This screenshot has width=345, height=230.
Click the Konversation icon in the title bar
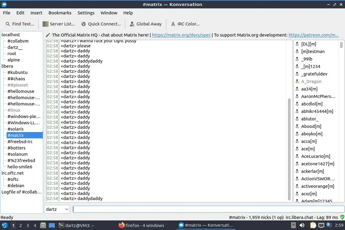pos(4,4)
